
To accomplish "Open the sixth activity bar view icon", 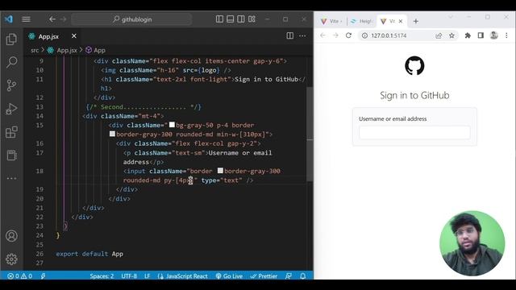I will point(11,155).
